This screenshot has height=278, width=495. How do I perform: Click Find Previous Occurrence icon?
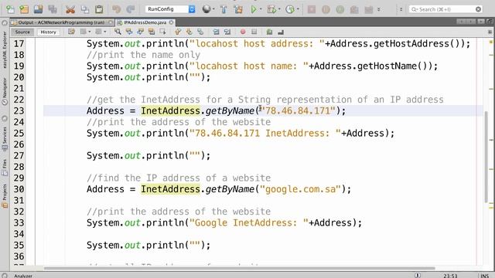pos(129,32)
